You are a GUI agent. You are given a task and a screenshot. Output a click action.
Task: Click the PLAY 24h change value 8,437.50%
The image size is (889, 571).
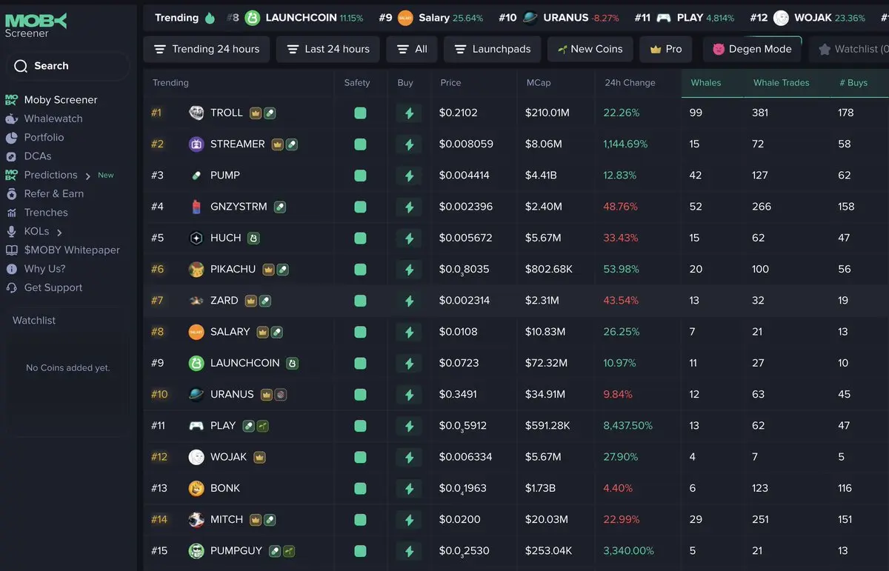point(628,426)
